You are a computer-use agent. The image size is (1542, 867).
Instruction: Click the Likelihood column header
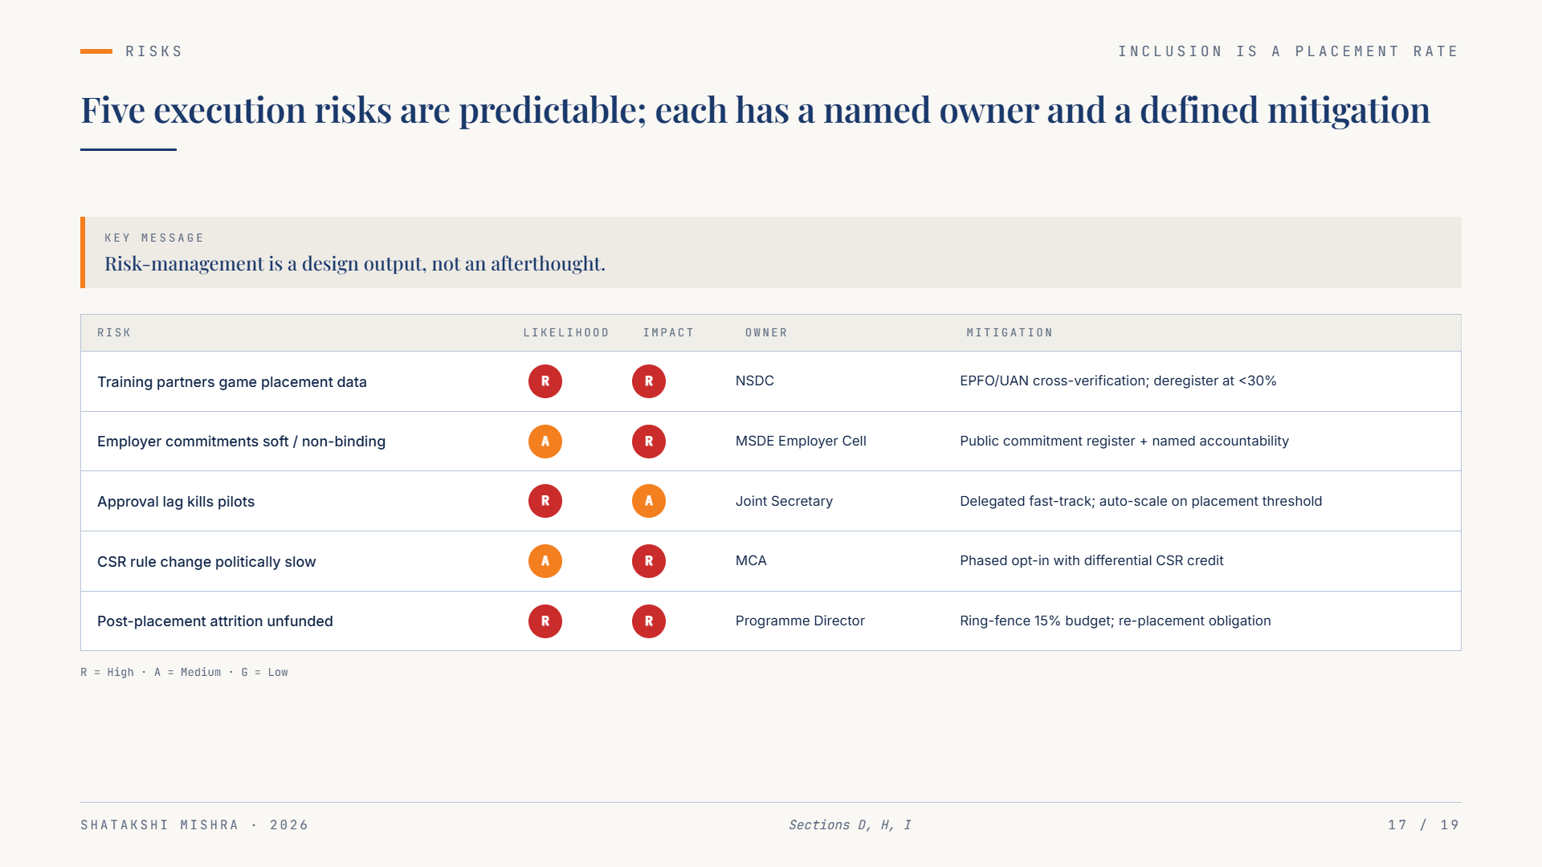tap(566, 332)
